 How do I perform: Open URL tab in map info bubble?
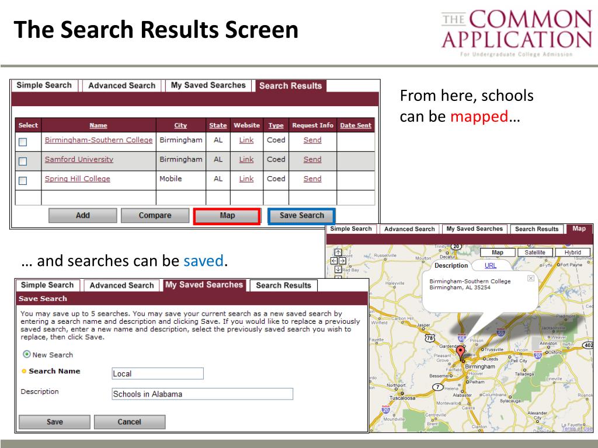pyautogui.click(x=491, y=265)
